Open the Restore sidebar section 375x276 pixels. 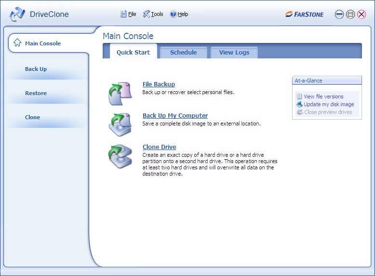[36, 93]
